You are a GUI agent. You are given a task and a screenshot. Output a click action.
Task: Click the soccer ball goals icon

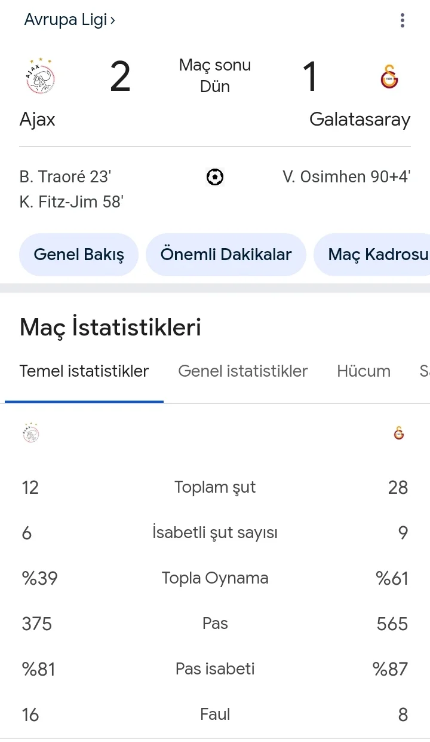[215, 177]
